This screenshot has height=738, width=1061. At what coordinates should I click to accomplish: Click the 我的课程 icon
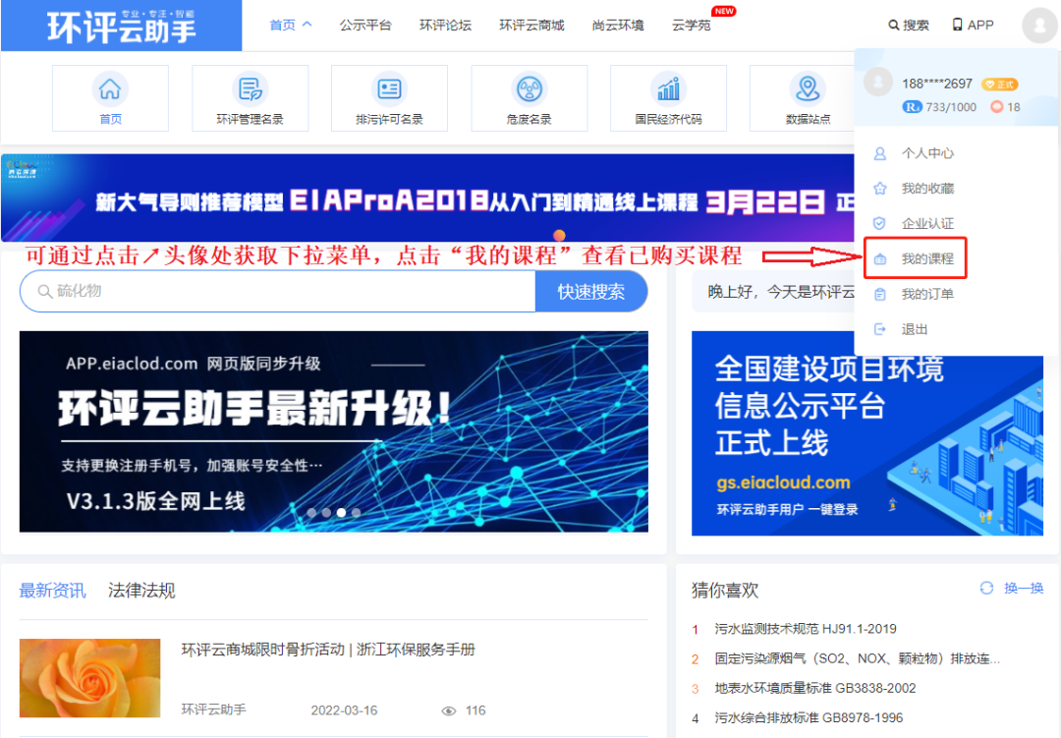[x=879, y=258]
